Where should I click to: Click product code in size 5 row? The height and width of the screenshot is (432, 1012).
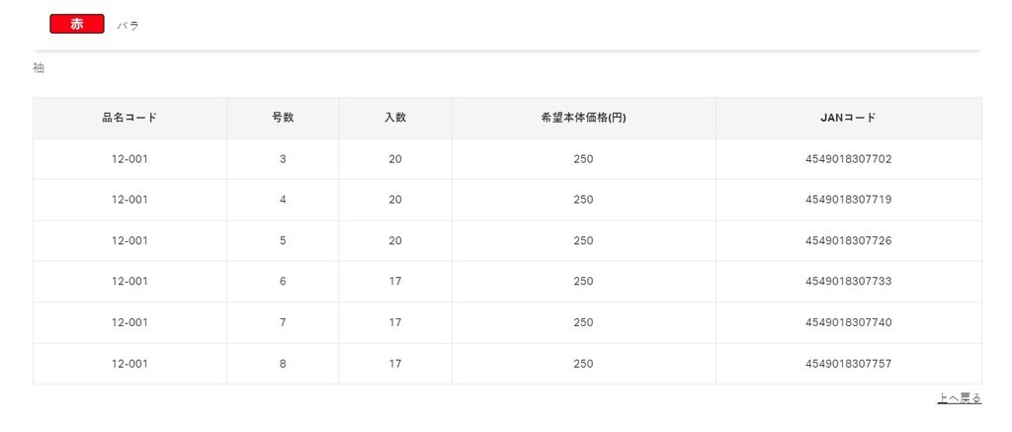tap(129, 241)
